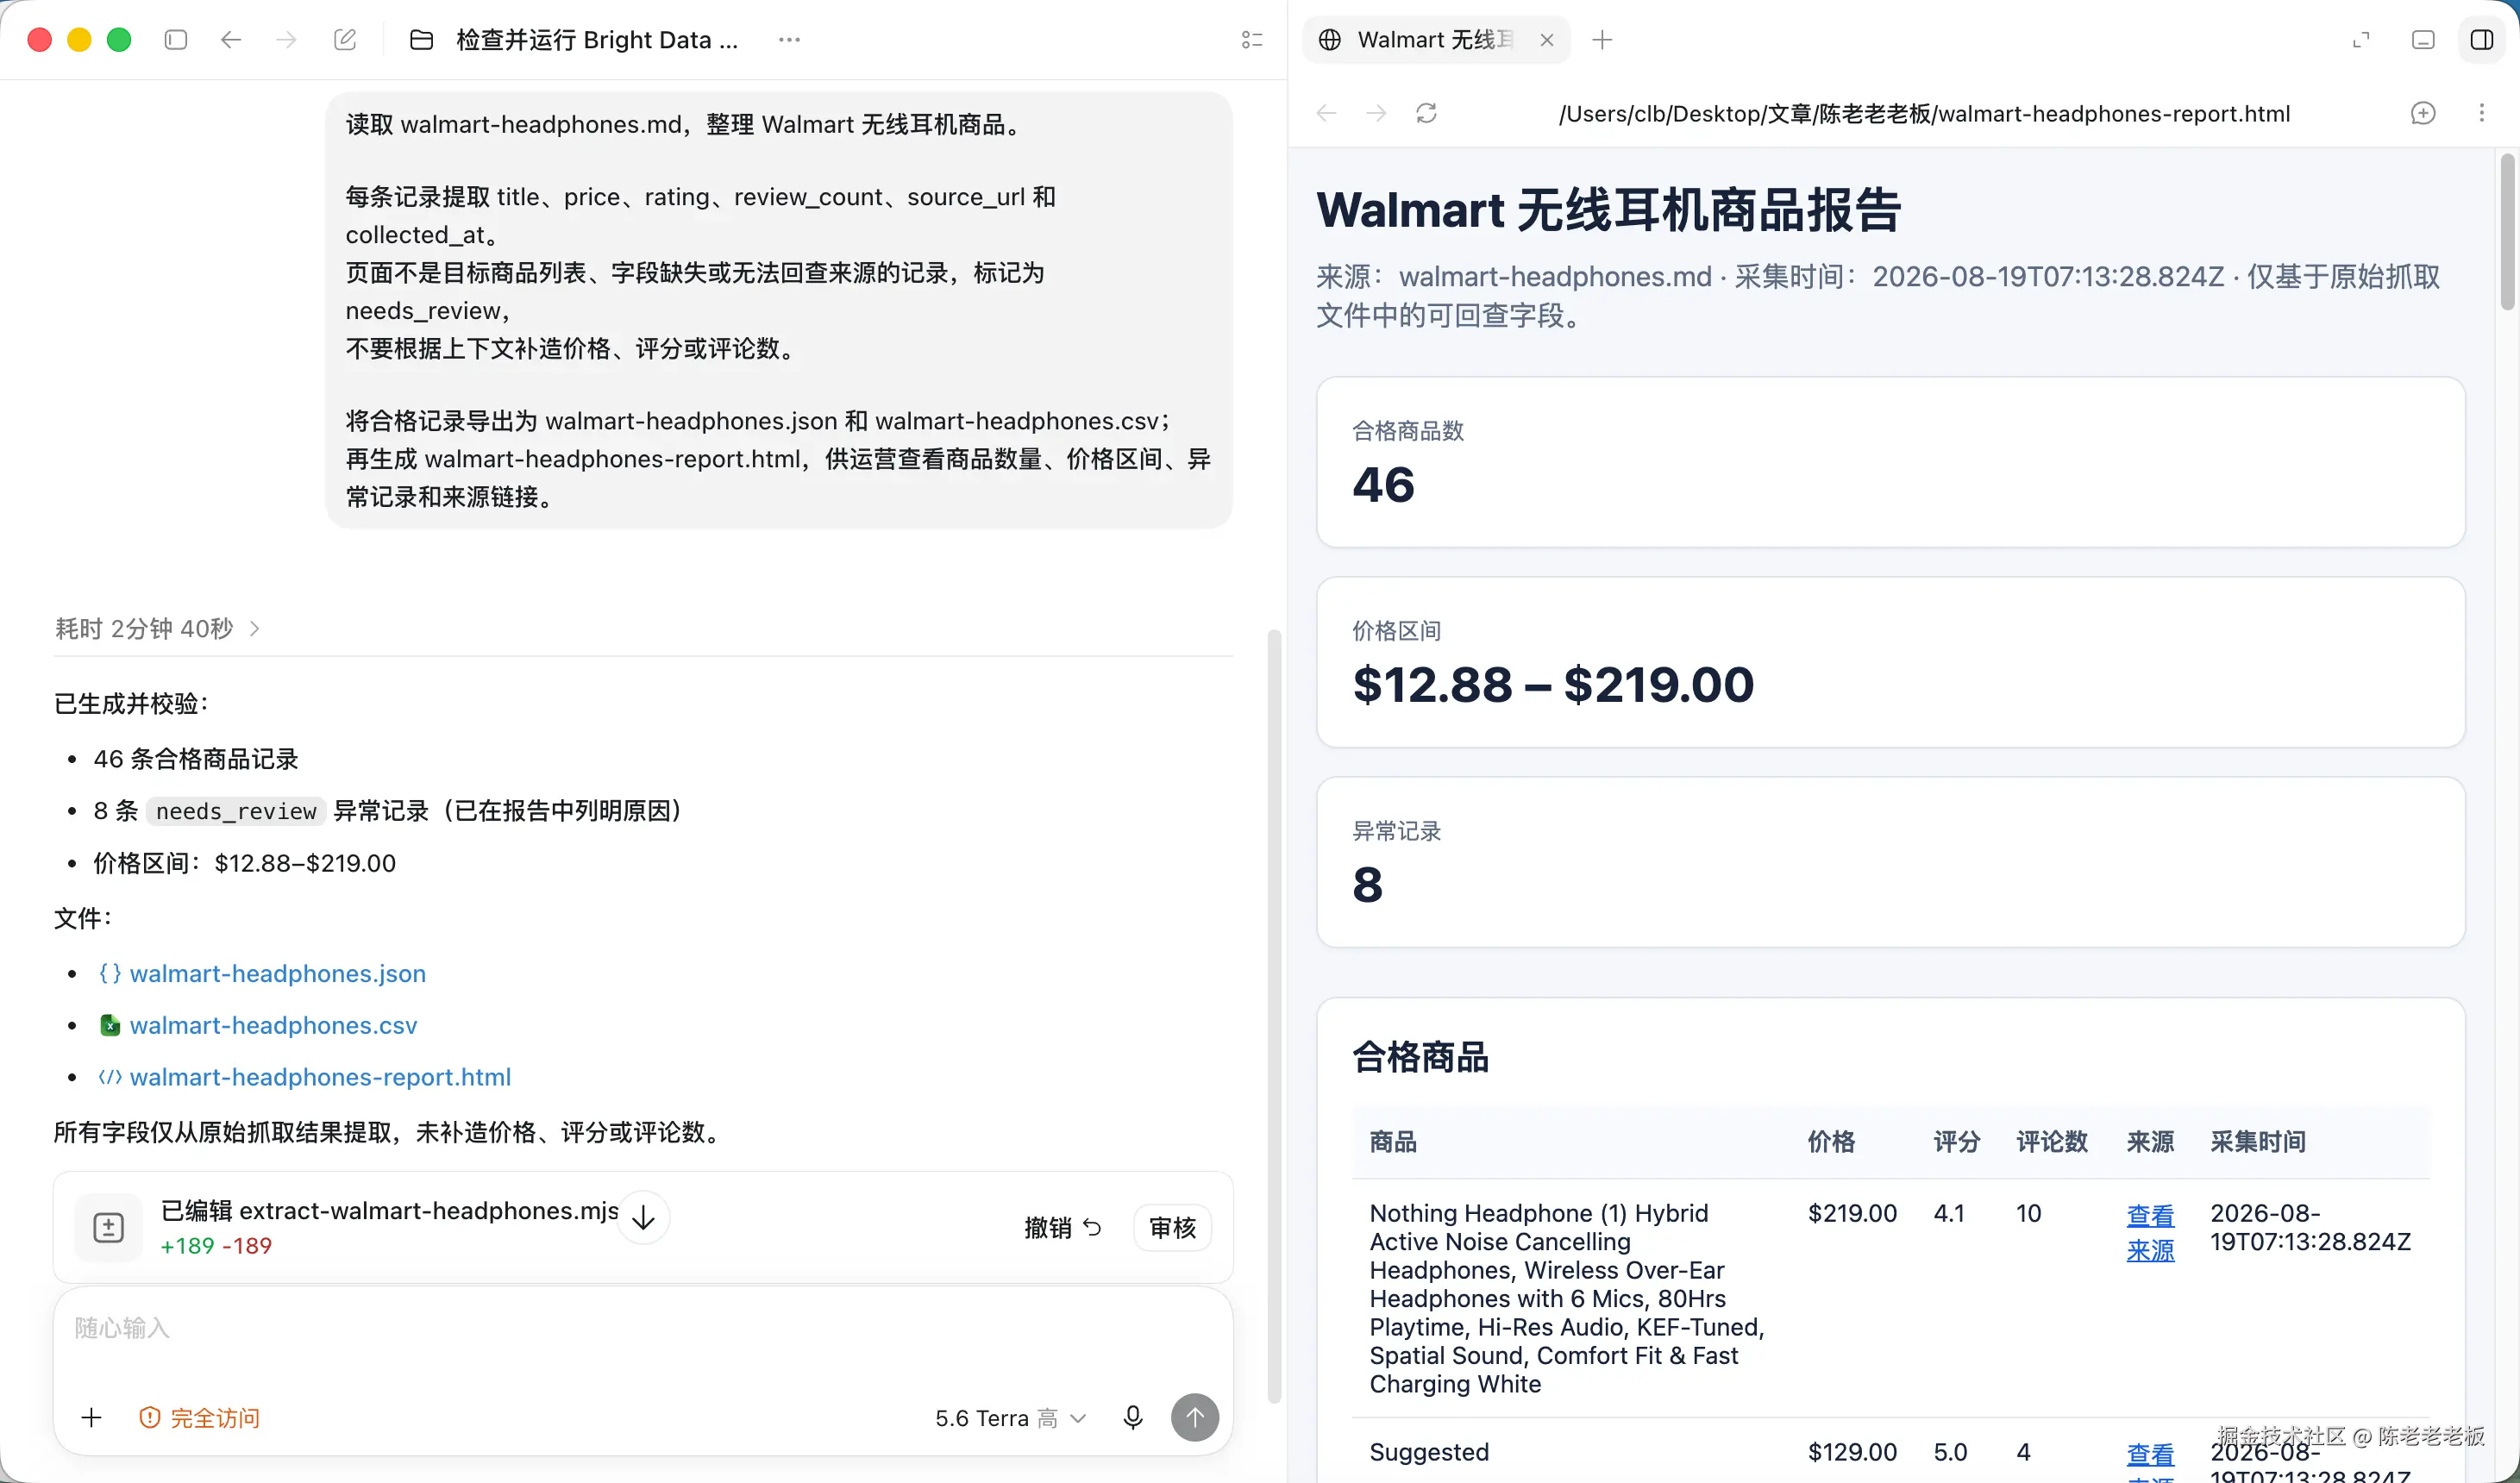Image resolution: width=2520 pixels, height=1483 pixels.
Task: Toggle the right side panel
Action: 2482,40
